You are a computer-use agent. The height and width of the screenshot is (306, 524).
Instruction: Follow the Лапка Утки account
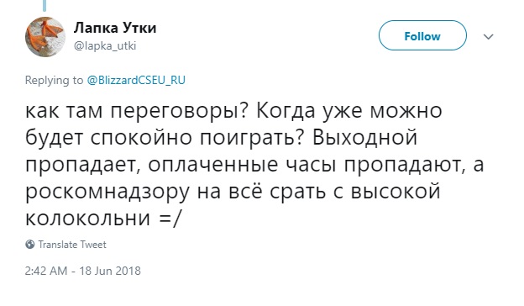pyautogui.click(x=422, y=35)
